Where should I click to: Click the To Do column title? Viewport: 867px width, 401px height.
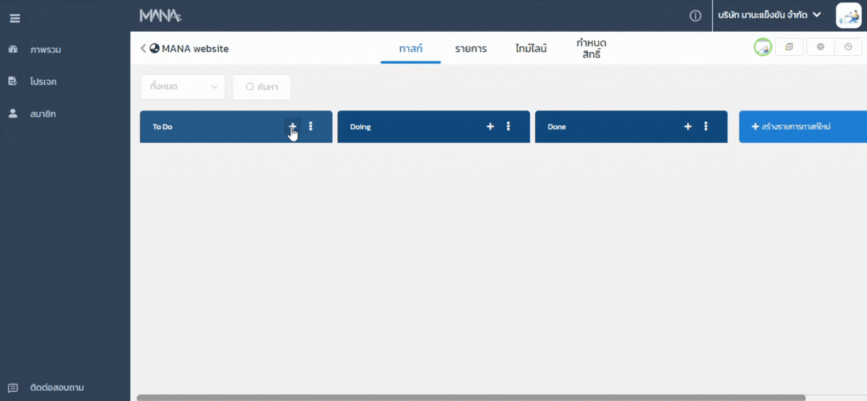click(x=162, y=127)
